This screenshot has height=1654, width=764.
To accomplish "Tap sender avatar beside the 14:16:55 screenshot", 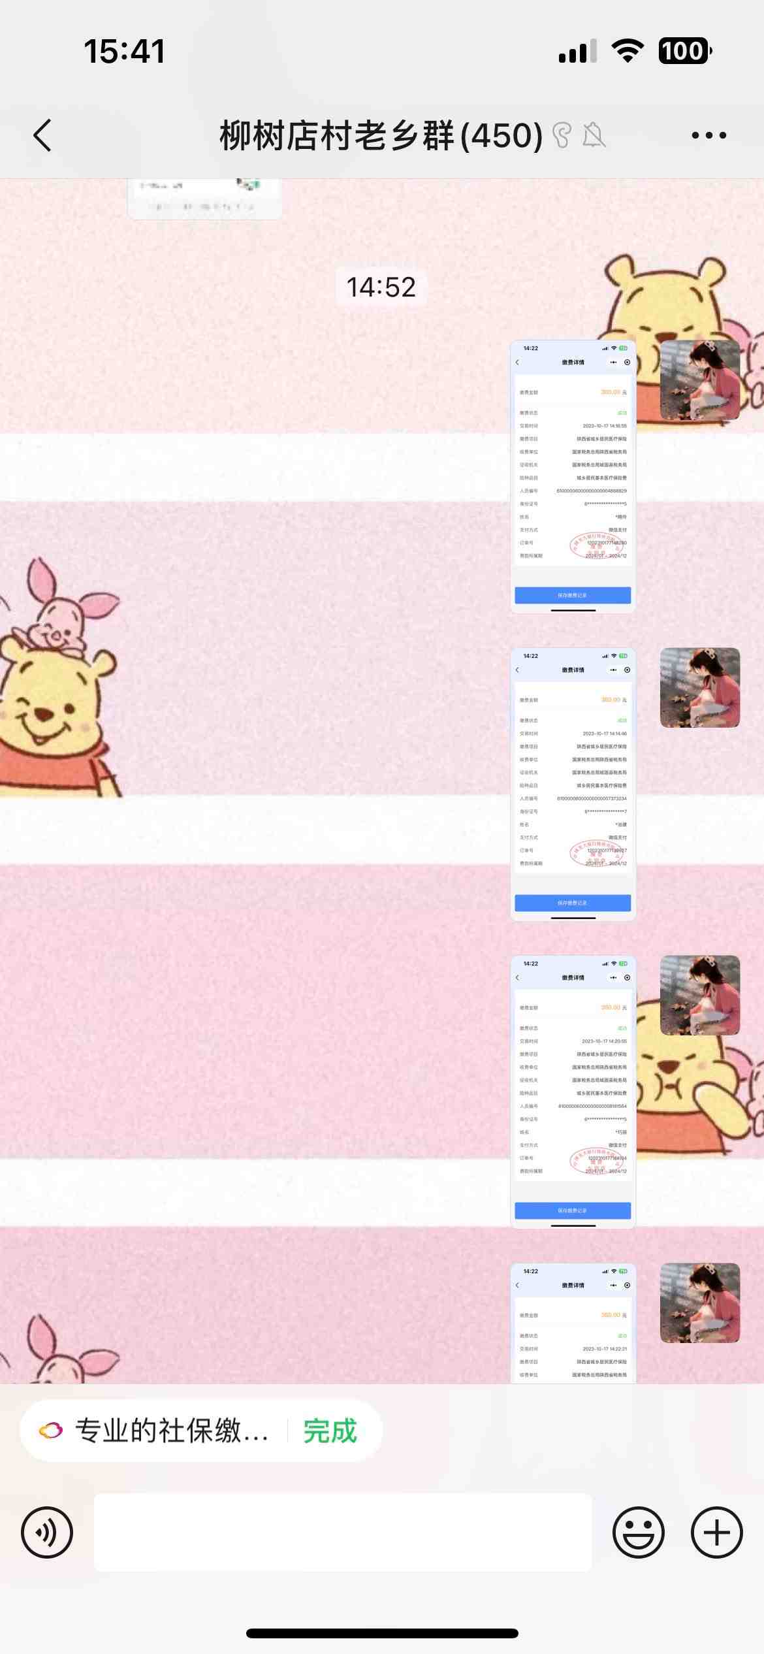I will (700, 380).
